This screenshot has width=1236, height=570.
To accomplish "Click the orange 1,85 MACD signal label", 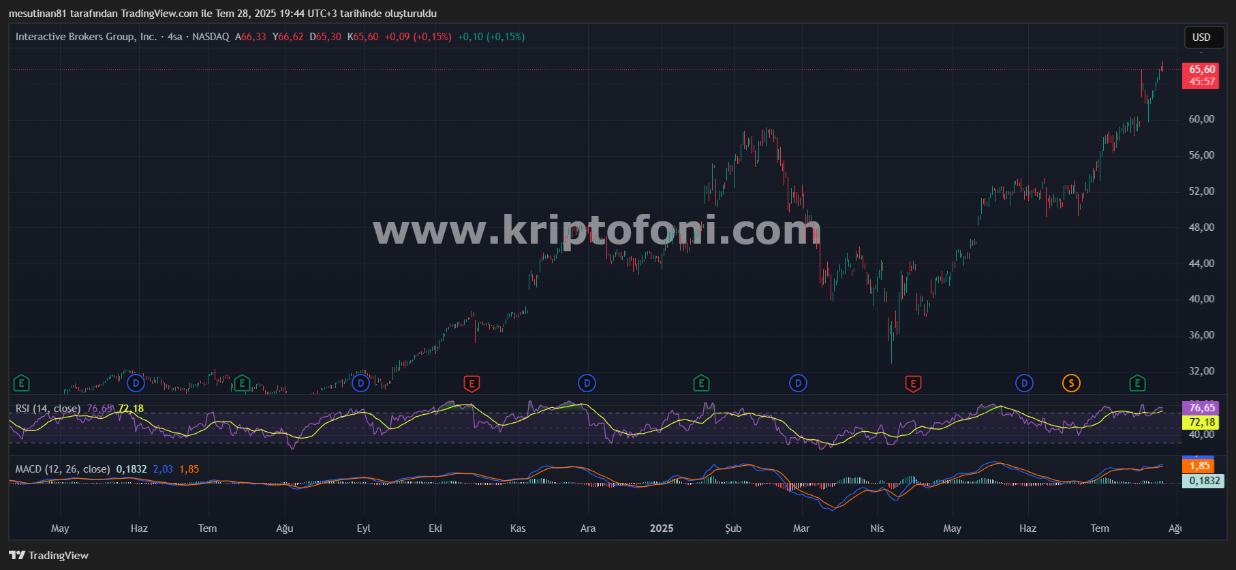I will pyautogui.click(x=1199, y=466).
